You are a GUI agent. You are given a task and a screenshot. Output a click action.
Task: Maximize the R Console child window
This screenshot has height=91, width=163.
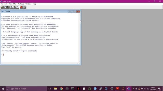tap(74, 11)
